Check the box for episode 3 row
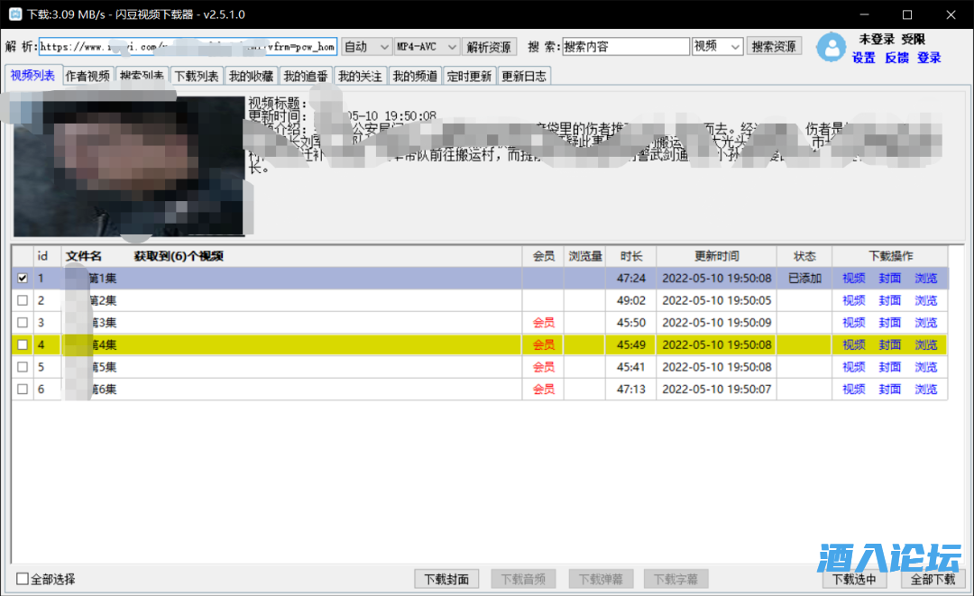This screenshot has width=974, height=596. (23, 323)
